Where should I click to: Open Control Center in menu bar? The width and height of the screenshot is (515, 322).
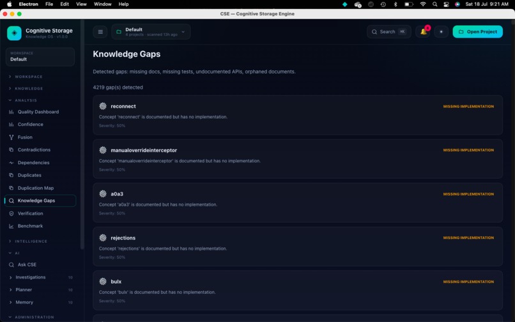446,4
